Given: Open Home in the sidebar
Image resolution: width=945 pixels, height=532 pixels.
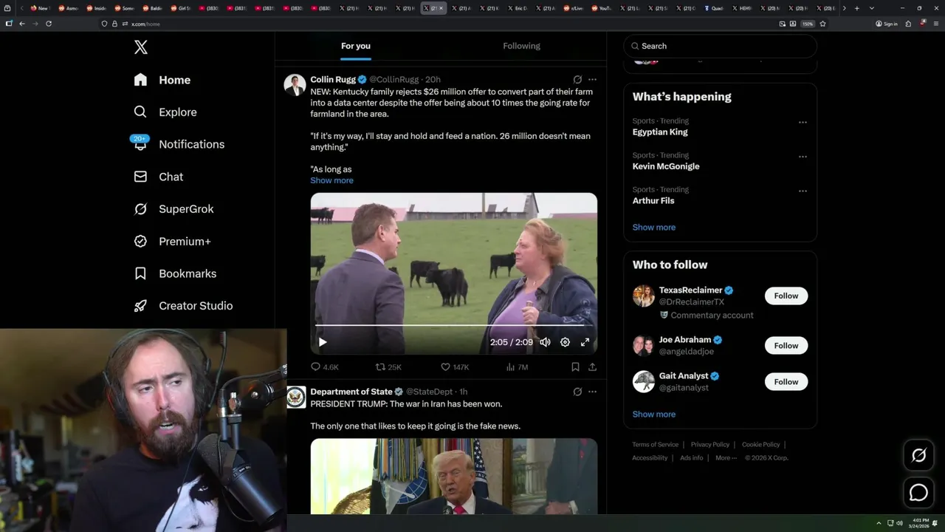Looking at the screenshot, I should point(162,80).
